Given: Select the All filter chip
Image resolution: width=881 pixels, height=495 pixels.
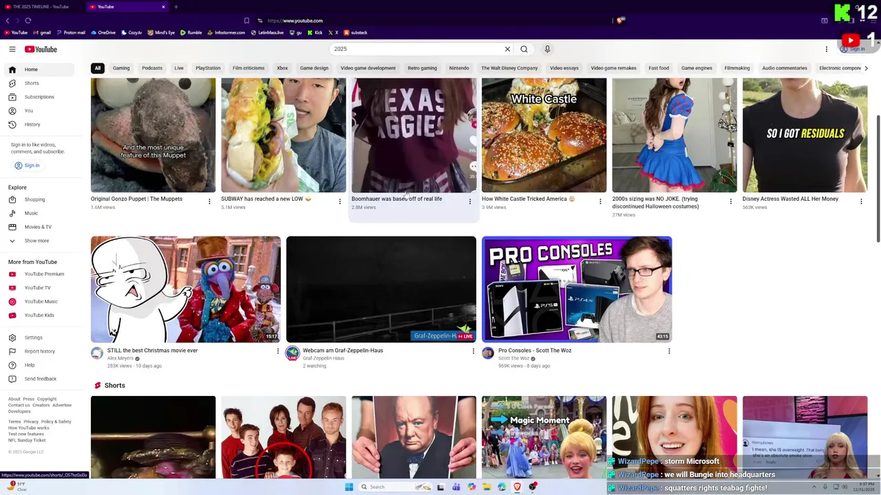Looking at the screenshot, I should point(98,68).
